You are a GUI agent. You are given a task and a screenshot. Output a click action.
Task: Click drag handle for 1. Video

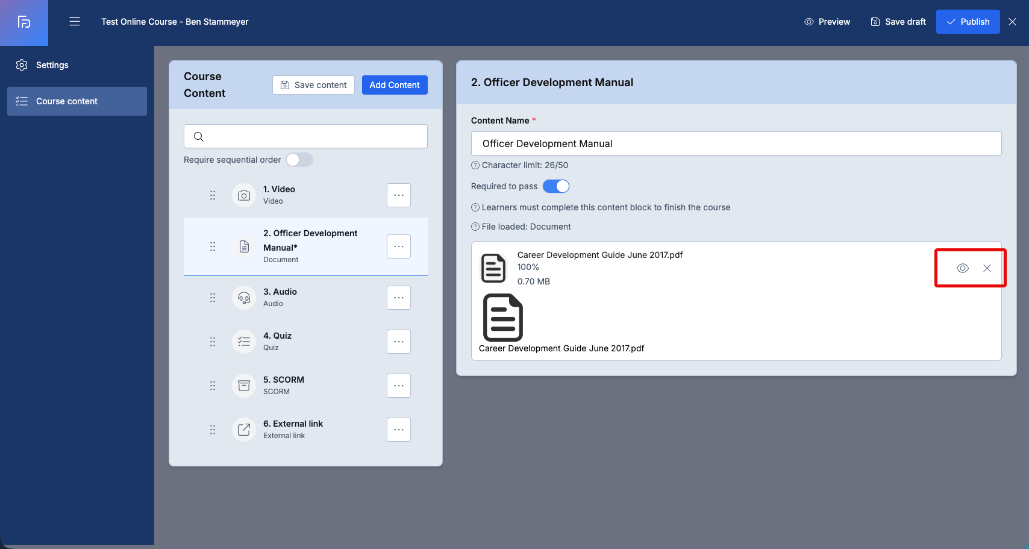coord(213,195)
